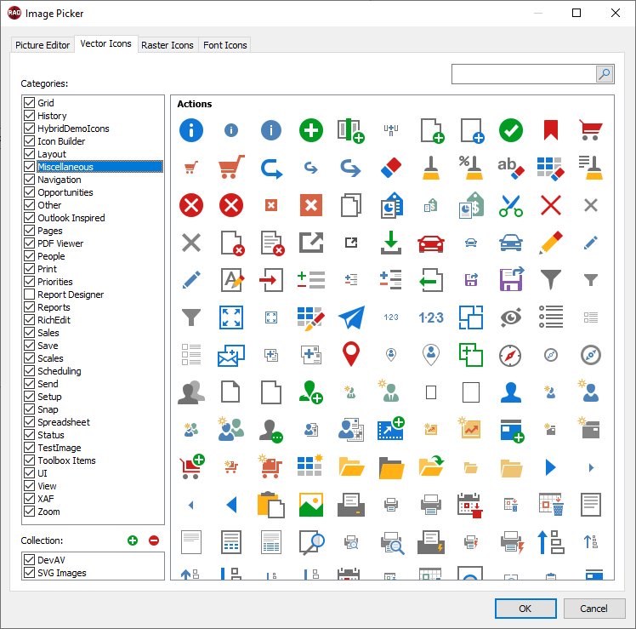Open the Font Icons tab
636x629 pixels.
(224, 45)
